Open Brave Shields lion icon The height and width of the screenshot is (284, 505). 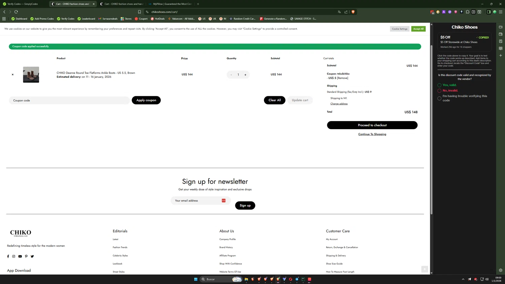[x=353, y=12]
